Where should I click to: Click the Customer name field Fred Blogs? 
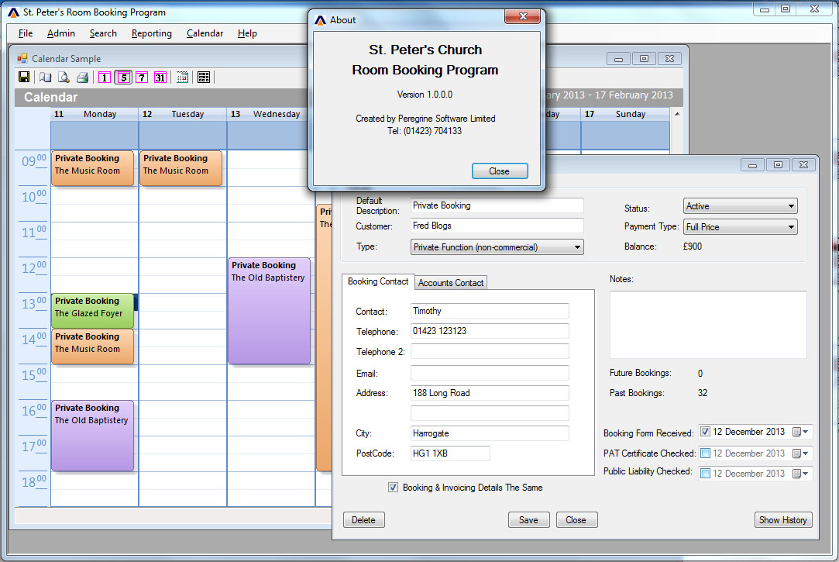[497, 226]
